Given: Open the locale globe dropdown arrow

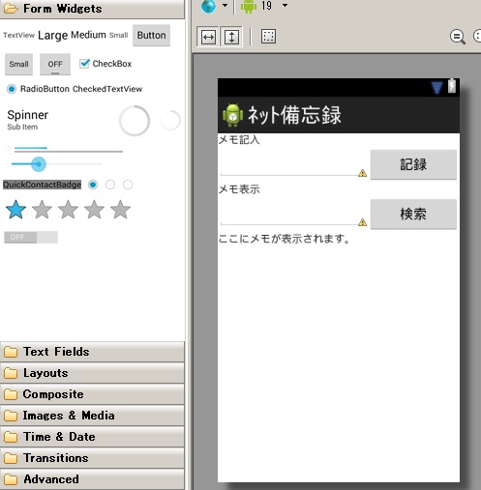Looking at the screenshot, I should pyautogui.click(x=225, y=5).
